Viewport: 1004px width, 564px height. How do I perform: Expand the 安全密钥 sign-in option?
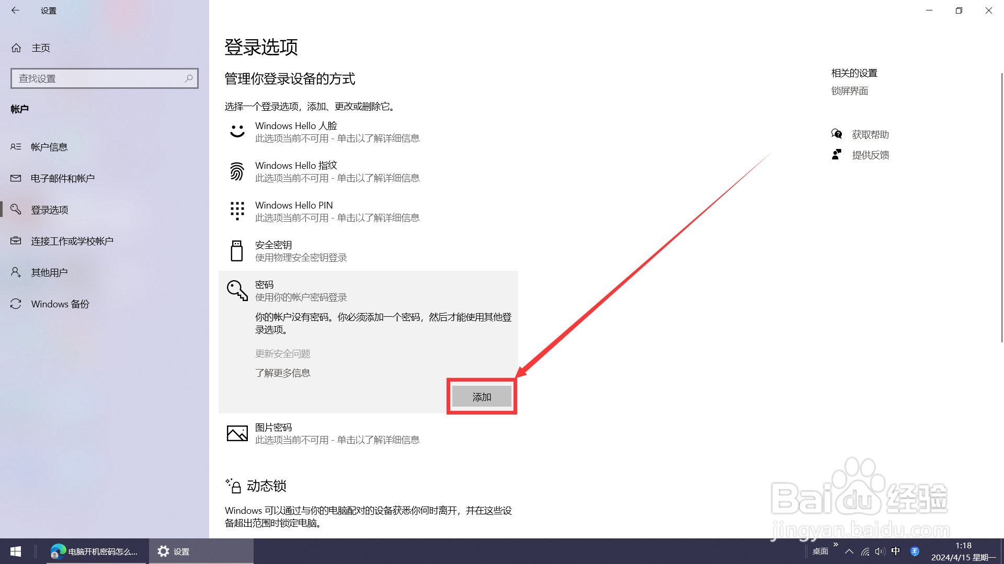[368, 251]
